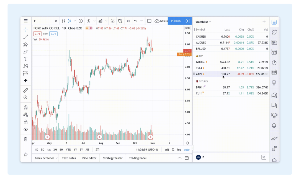Open Zoom In tool on left toolbar
The width and height of the screenshot is (299, 176).
tap(26, 97)
